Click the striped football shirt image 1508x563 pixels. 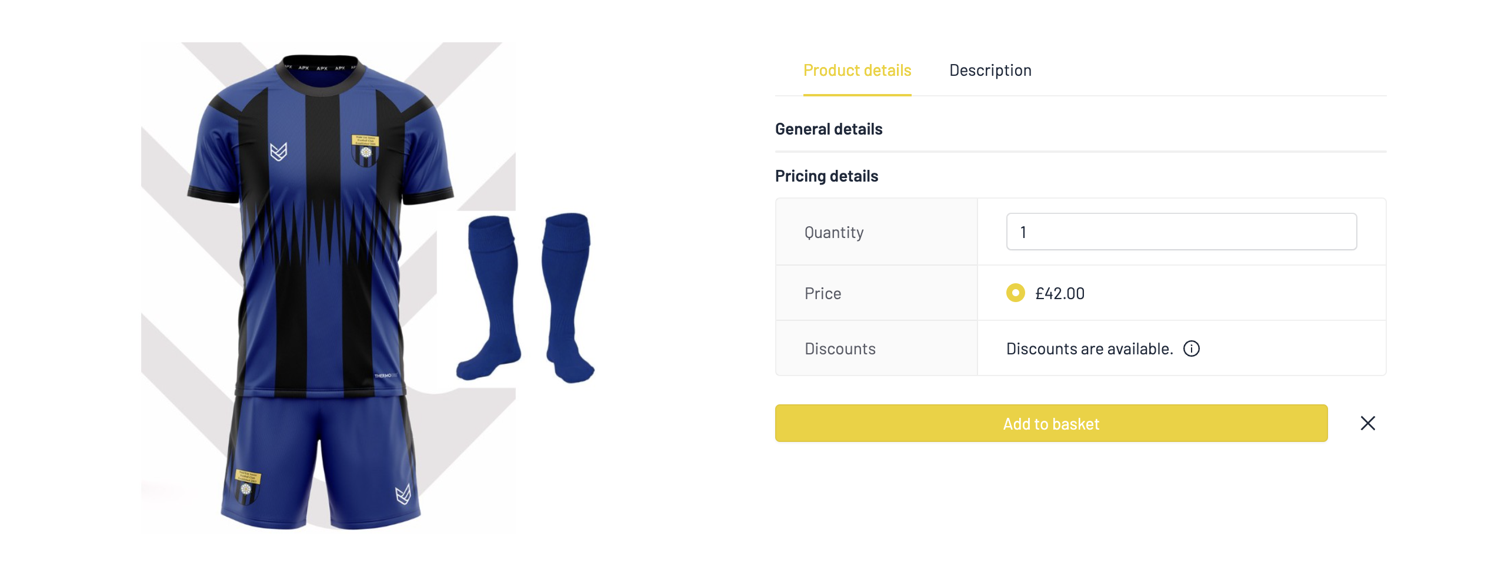coord(321,226)
